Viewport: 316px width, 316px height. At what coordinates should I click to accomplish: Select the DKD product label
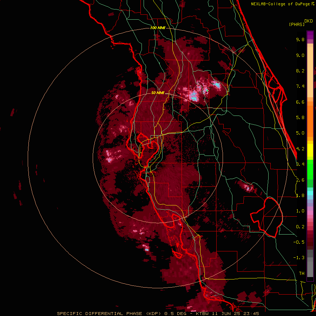click(x=309, y=21)
